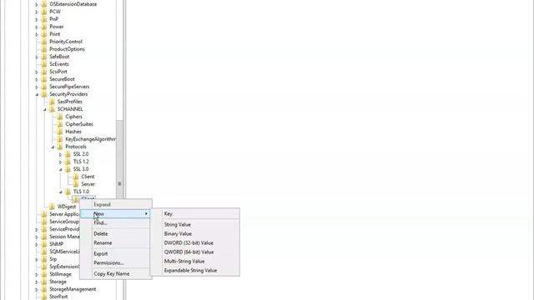Collapse the SSL 3.0 key
Screen dimensions: 534x300
coord(61,169)
